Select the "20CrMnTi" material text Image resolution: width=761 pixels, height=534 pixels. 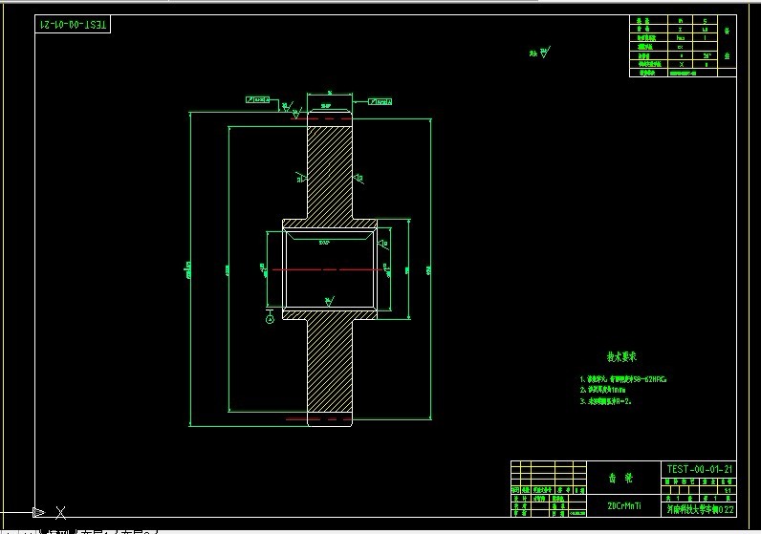point(624,505)
